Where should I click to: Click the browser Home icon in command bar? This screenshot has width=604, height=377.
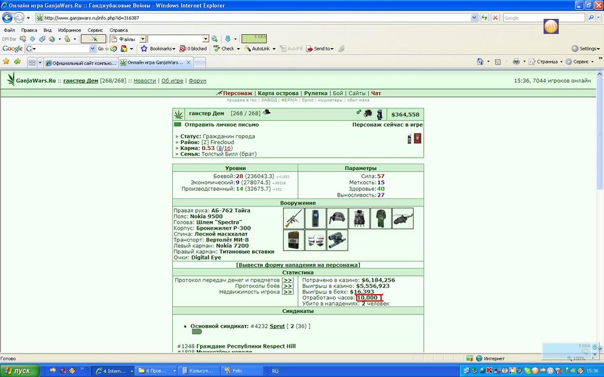click(480, 62)
